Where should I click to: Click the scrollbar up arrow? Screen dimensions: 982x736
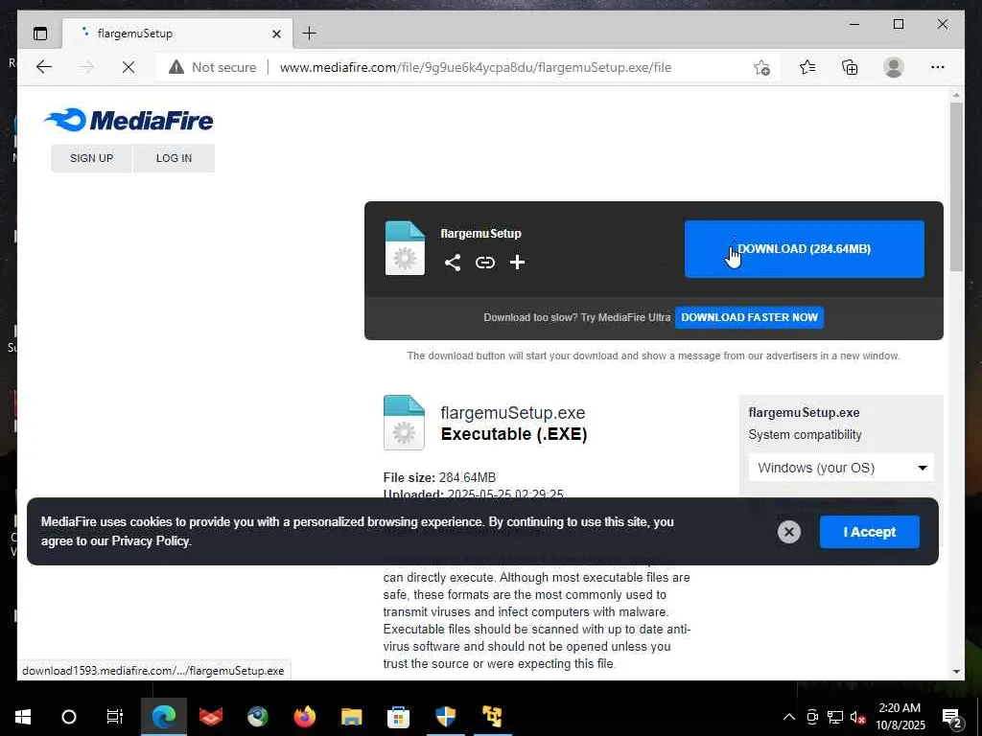[x=956, y=95]
